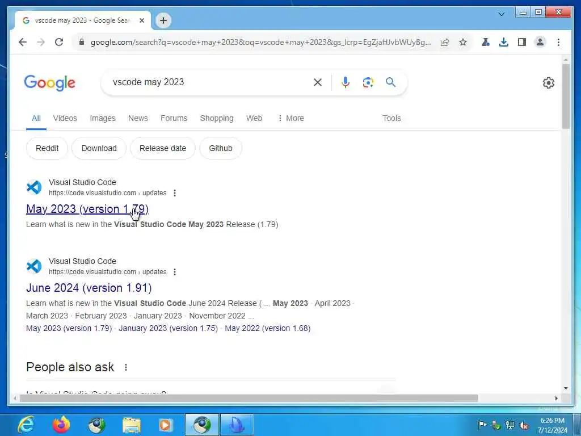Open the 'June 2024 (version 1.91)' result
The height and width of the screenshot is (436, 581).
point(89,288)
